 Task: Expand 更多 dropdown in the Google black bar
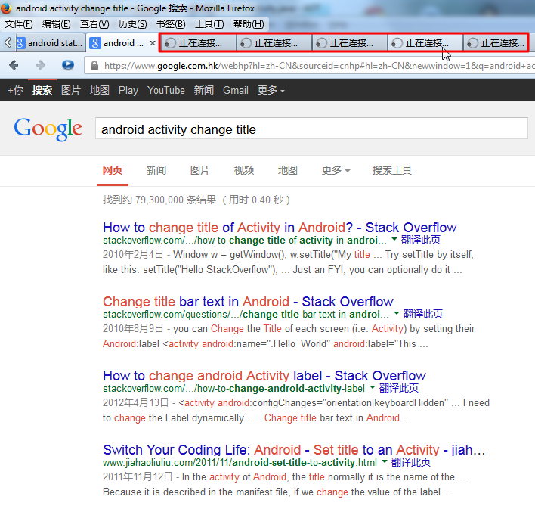pyautogui.click(x=271, y=90)
